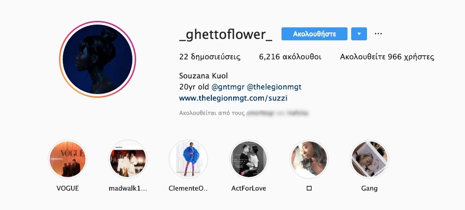Open the www.thelegionmgt.com/suzzi website link
The image size is (465, 210).
coord(233,98)
